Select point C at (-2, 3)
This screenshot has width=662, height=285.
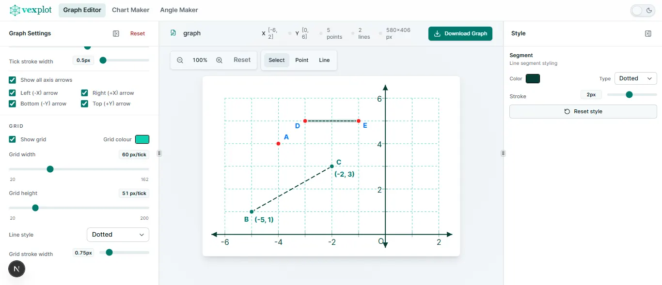[332, 166]
